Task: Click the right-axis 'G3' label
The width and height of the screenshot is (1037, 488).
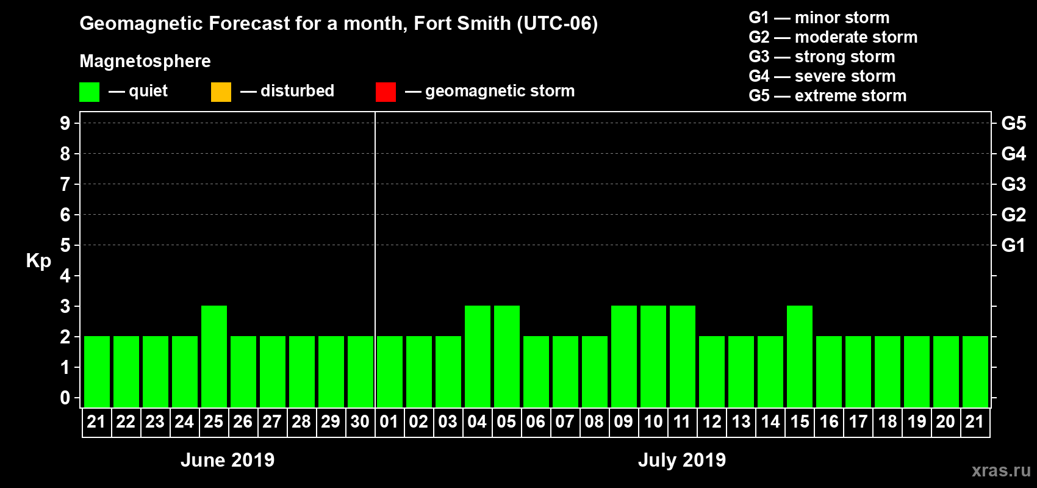Action: [1014, 184]
